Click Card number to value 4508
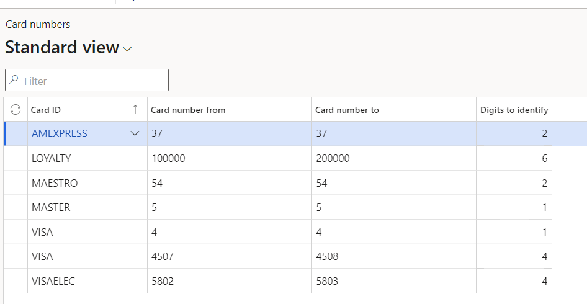 point(327,256)
